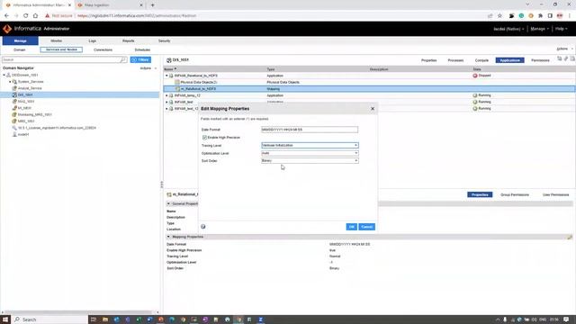
Task: Expand the INFA98_temp_12 application row
Action: click(166, 95)
